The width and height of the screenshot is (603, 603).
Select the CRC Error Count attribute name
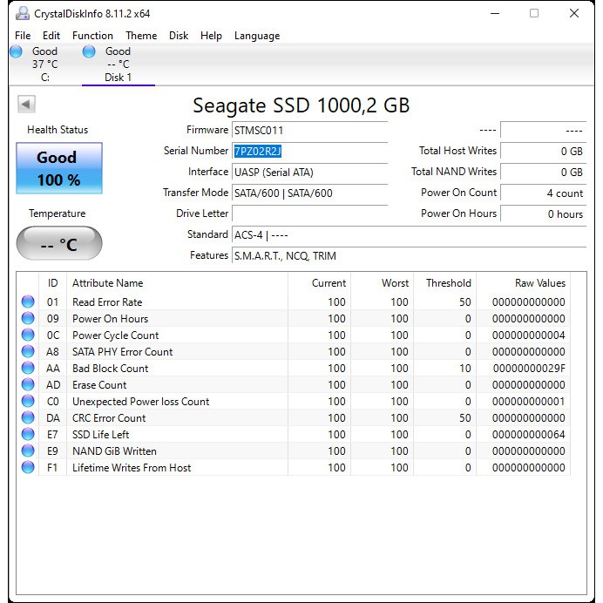click(109, 418)
